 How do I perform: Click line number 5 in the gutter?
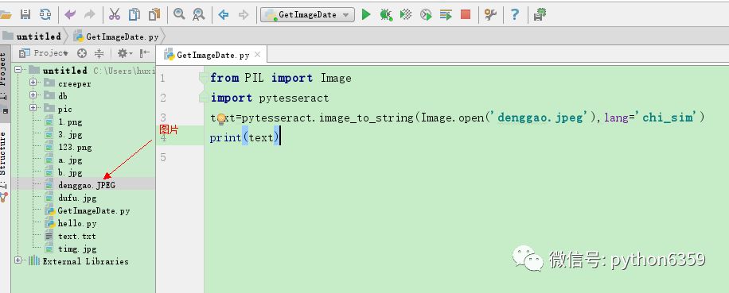click(x=162, y=158)
